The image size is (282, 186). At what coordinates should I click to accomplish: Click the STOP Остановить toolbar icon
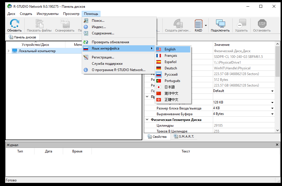(x=262, y=25)
